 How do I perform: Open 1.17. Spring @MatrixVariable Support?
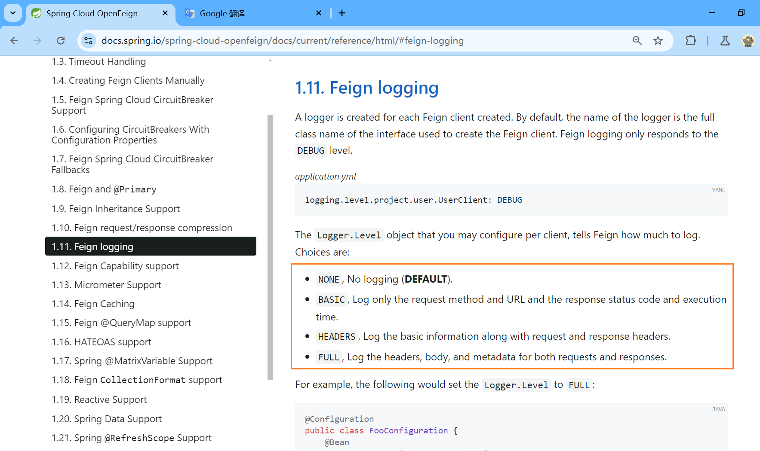(132, 361)
